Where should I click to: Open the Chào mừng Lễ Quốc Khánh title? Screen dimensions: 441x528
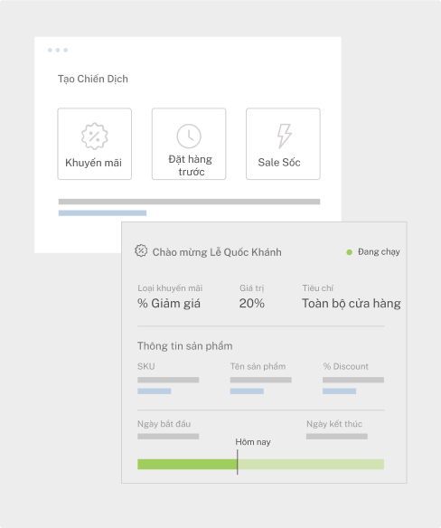(x=217, y=252)
